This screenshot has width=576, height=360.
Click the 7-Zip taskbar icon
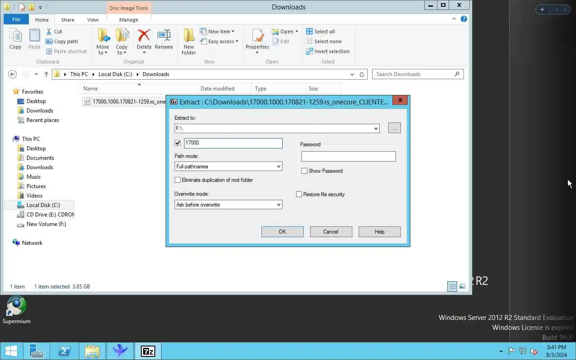click(x=148, y=351)
